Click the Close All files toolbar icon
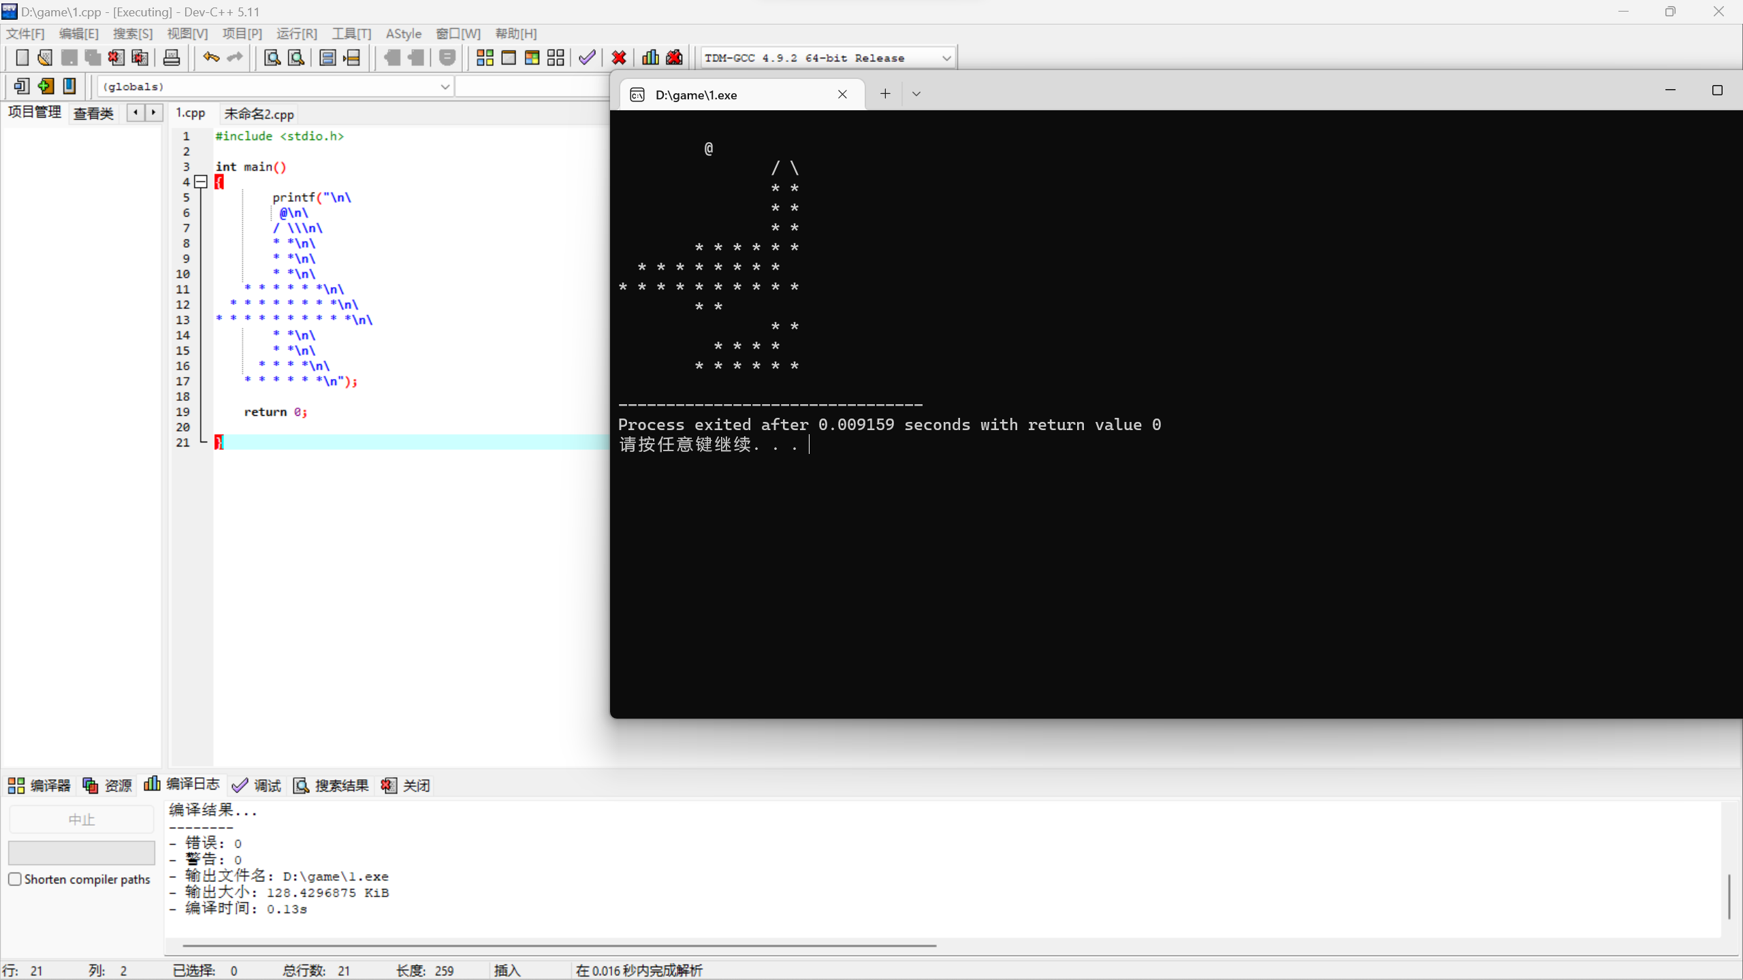The height and width of the screenshot is (980, 1743). (140, 58)
